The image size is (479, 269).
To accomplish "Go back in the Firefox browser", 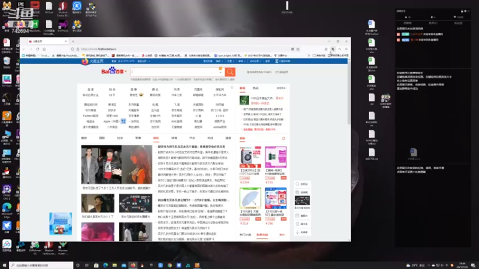I will coord(24,49).
